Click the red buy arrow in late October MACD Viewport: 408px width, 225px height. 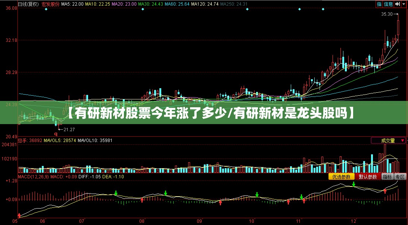[x=288, y=201]
